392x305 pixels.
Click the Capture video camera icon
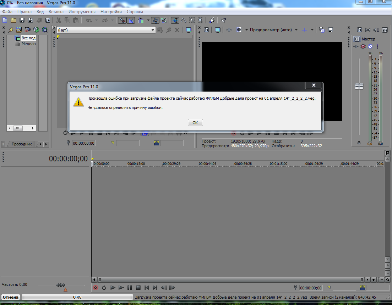click(27, 30)
